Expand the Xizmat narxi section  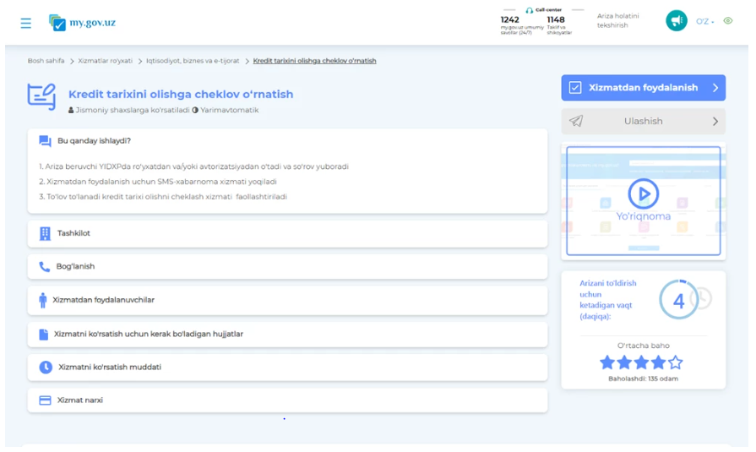(x=287, y=400)
